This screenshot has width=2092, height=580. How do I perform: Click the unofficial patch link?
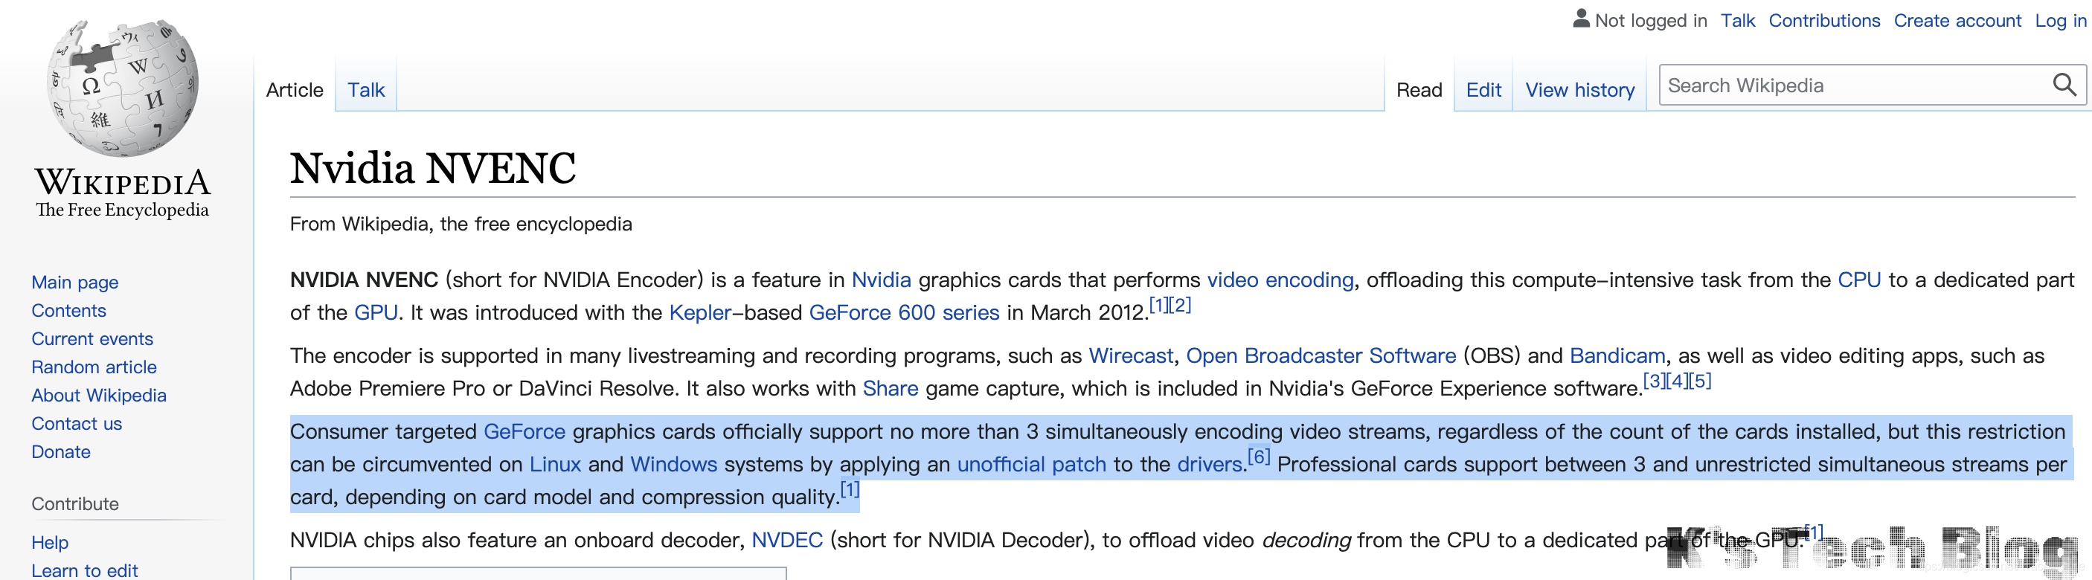point(1031,465)
